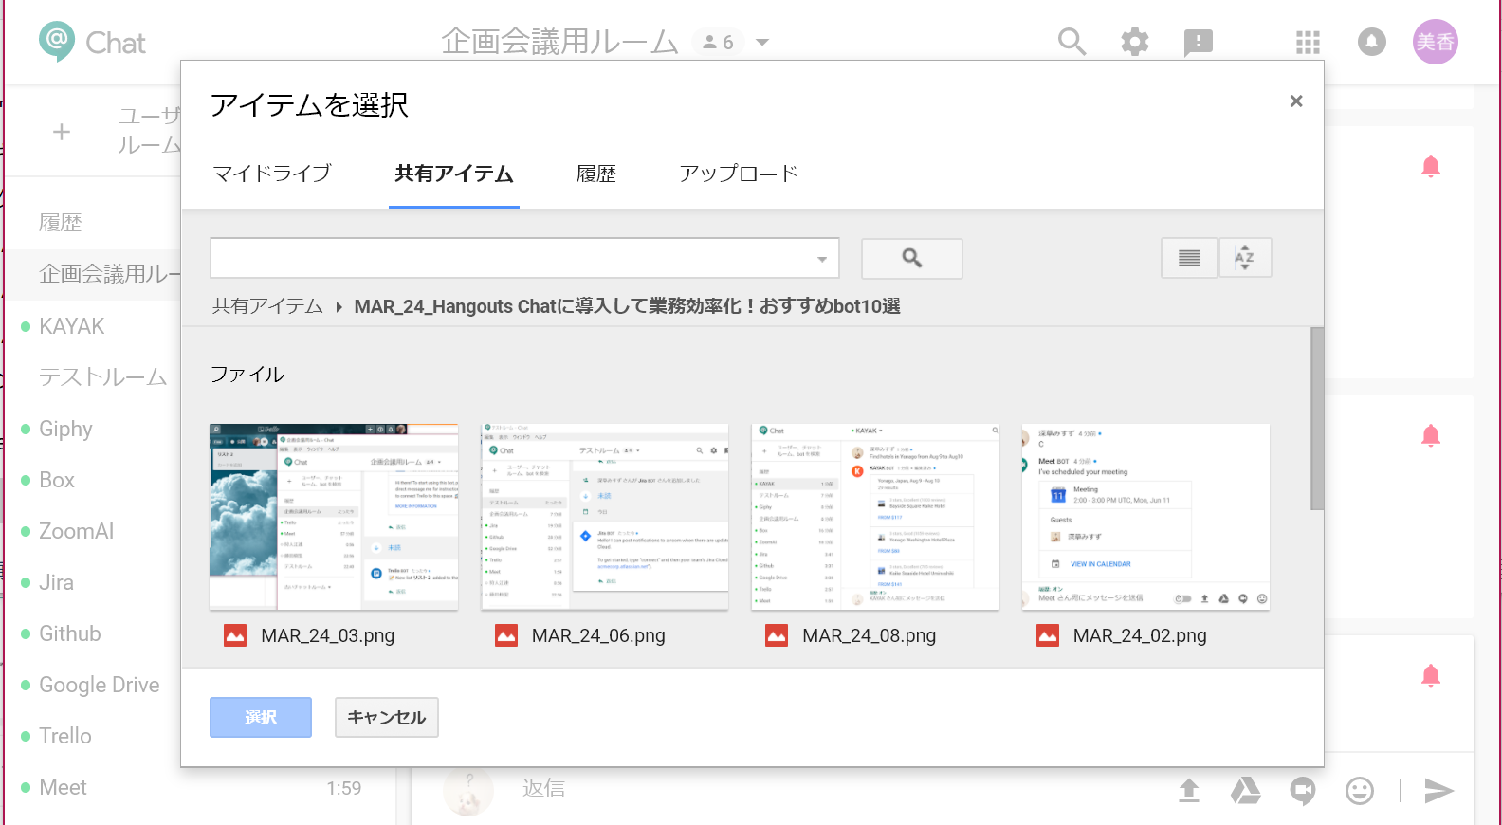Open the Google apps grid icon
Screen dimensions: 1502x825
(x=1308, y=42)
